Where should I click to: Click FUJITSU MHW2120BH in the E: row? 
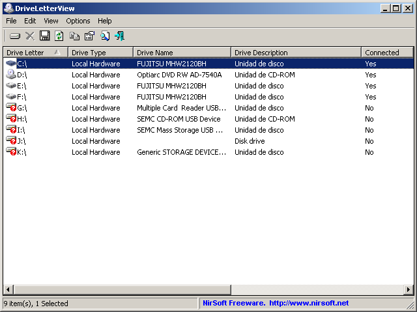click(x=171, y=86)
